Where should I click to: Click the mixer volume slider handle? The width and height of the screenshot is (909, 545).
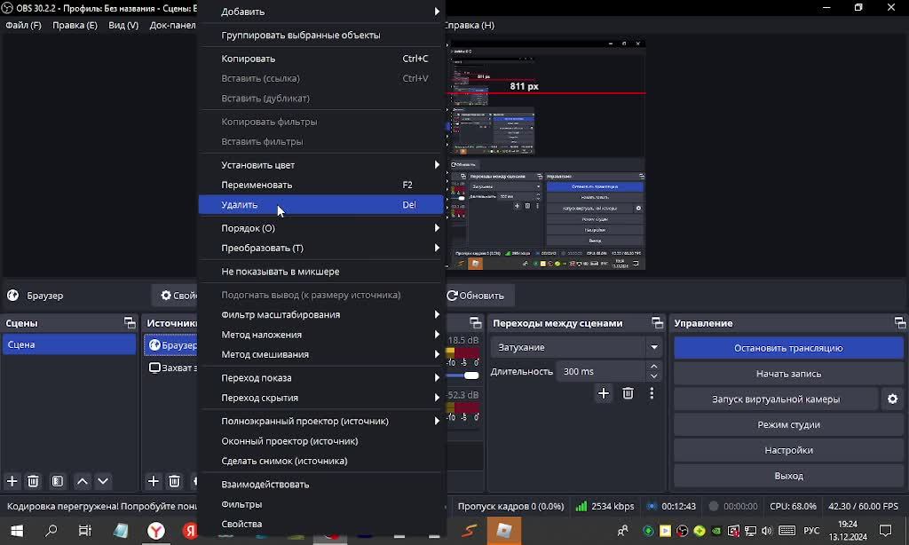(471, 375)
